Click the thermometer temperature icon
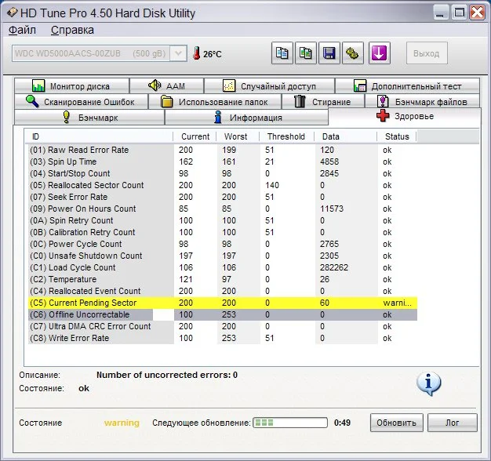This screenshot has height=461, width=491. coord(197,53)
